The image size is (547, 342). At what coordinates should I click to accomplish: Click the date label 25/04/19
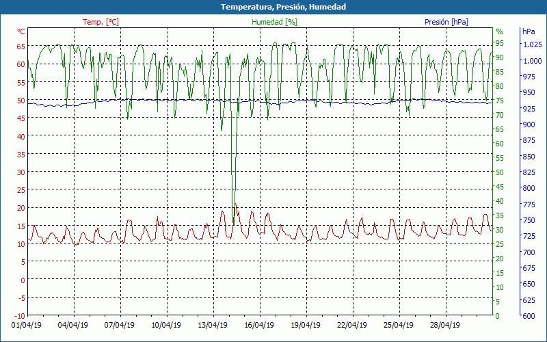point(399,326)
